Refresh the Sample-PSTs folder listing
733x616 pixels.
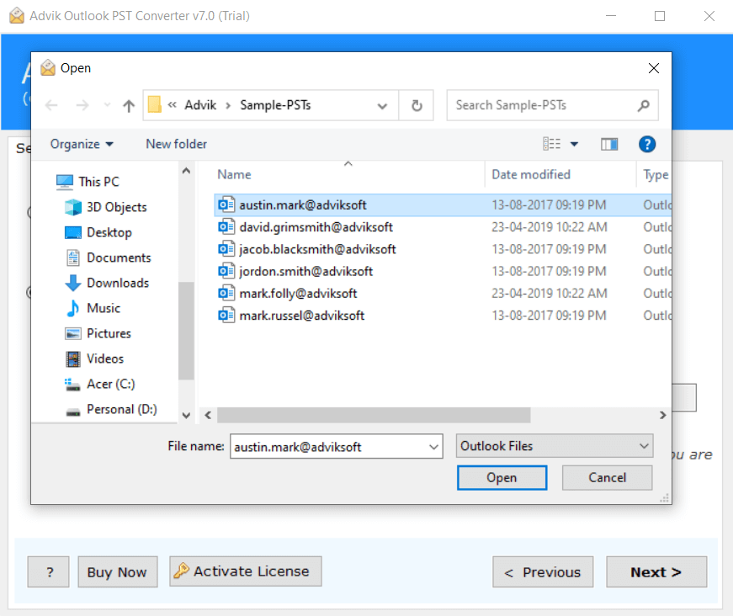(x=417, y=106)
